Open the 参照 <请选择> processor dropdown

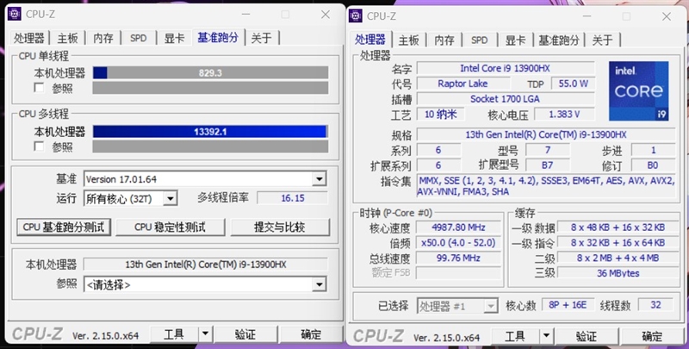319,284
